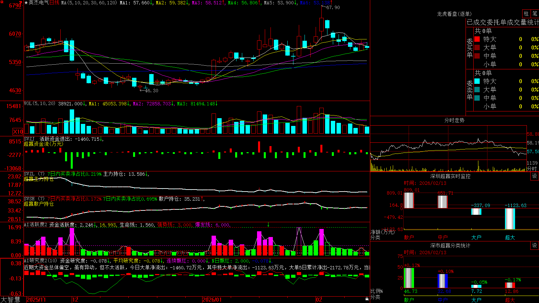Click red swatch beside 特大 buy orders

coord(477,39)
